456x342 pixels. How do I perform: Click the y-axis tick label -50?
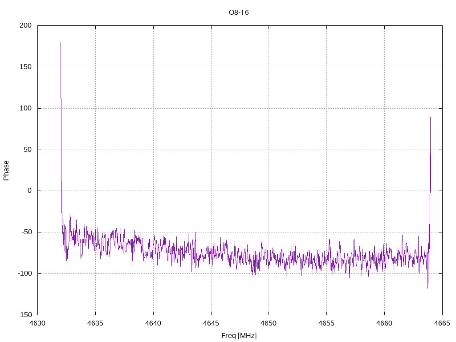pos(26,232)
